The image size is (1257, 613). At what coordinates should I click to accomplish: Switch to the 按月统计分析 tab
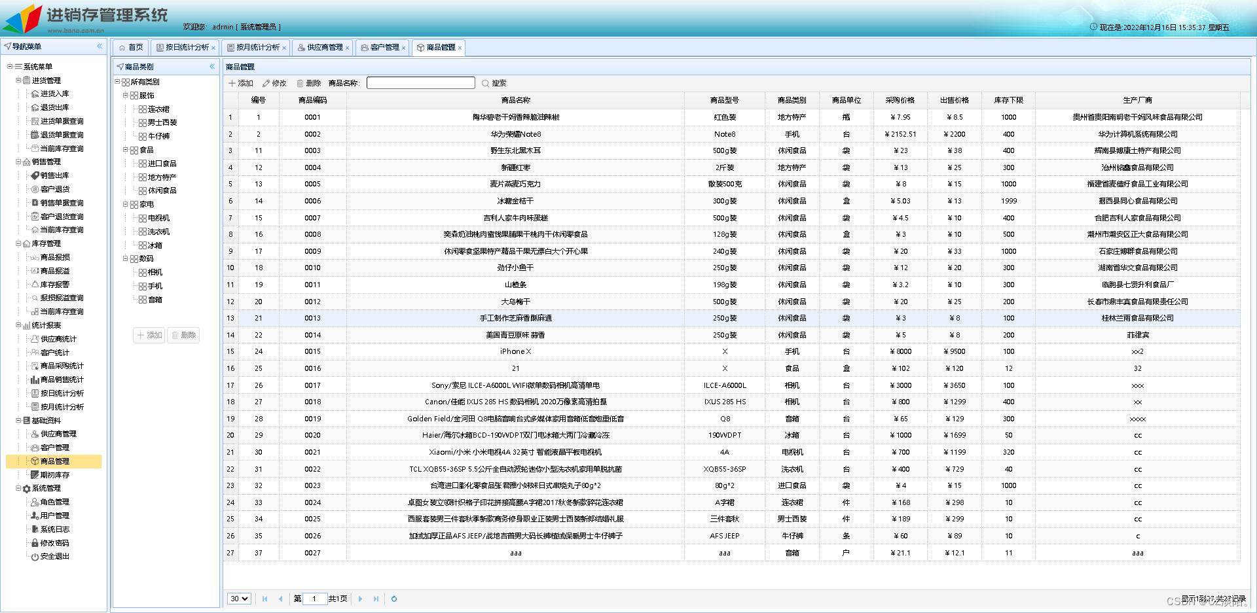click(x=257, y=47)
